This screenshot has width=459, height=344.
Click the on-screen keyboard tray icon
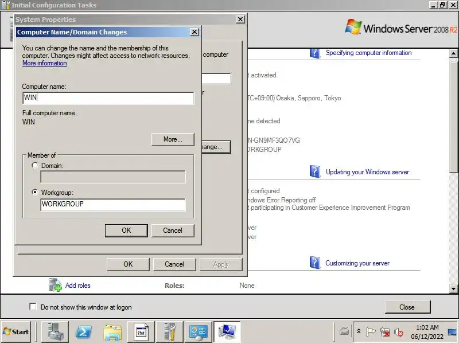pos(344,332)
